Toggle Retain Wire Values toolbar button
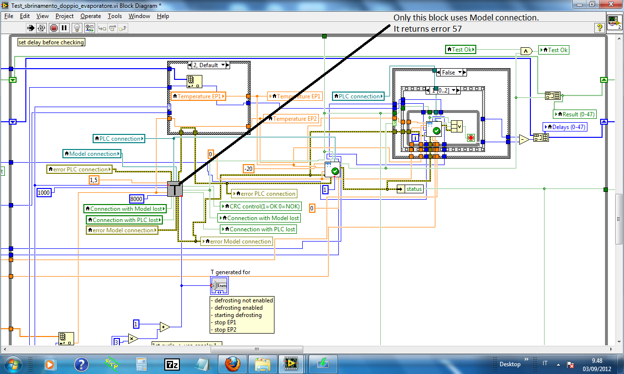This screenshot has height=374, width=624. tap(89, 28)
